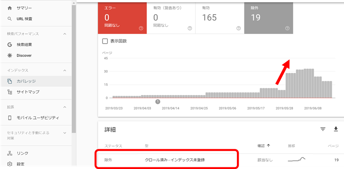The height and width of the screenshot is (169, 344).
Task: Download the 詳細 table with the download icon
Action: tap(336, 129)
